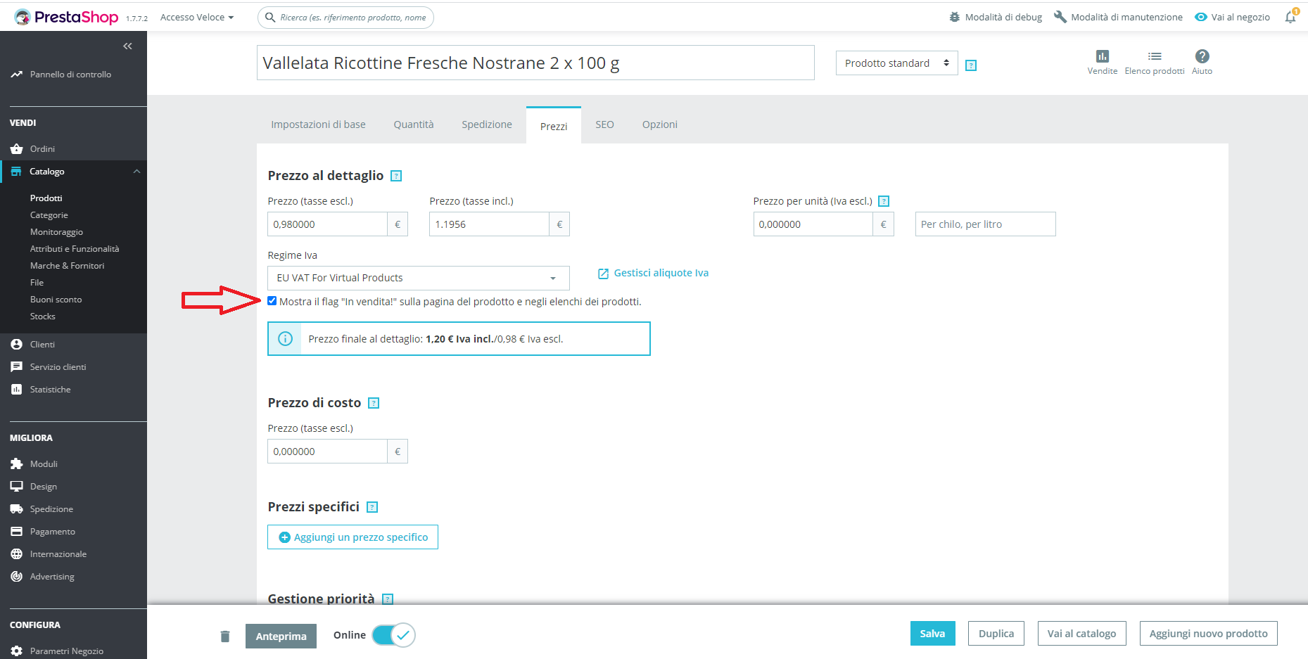Click help icon beside product type selector

(x=971, y=65)
